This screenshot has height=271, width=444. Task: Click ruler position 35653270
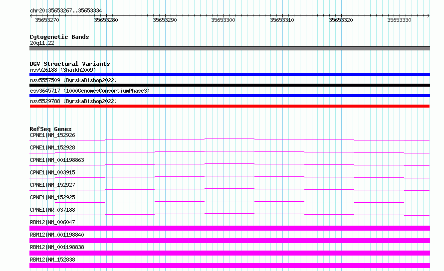point(47,20)
